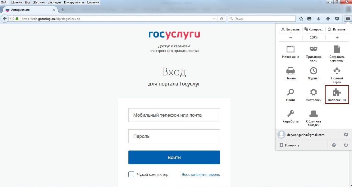Open Настройки gear in menu panel
The width and height of the screenshot is (352, 188).
[x=313, y=95]
